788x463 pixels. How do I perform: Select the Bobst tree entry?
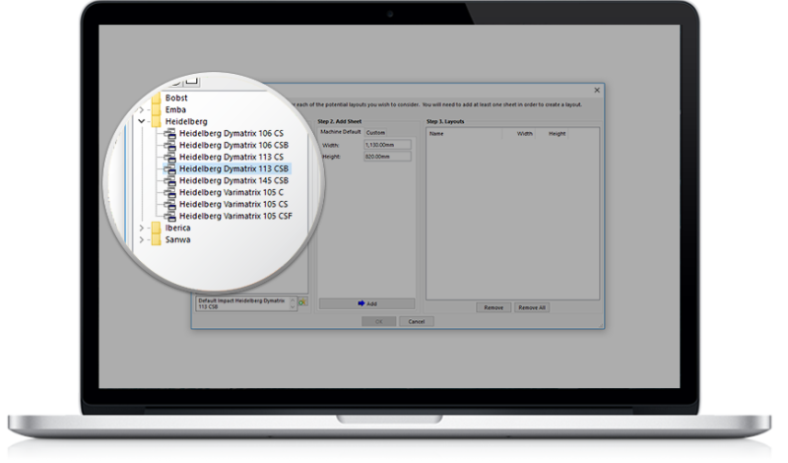point(176,98)
